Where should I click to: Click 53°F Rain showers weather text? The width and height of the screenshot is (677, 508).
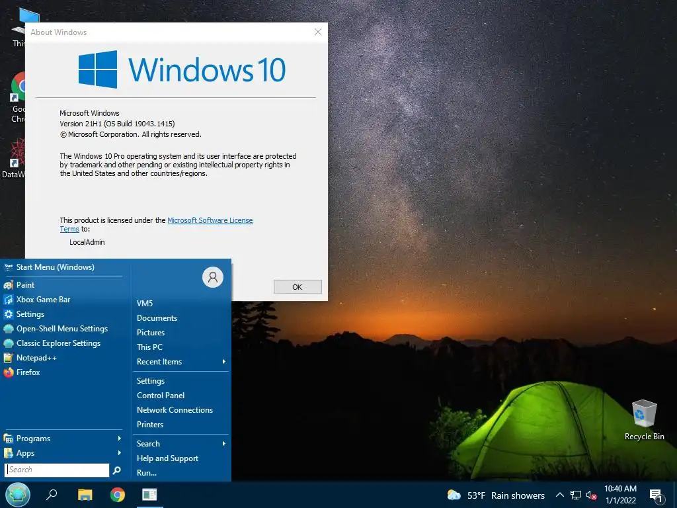[506, 495]
